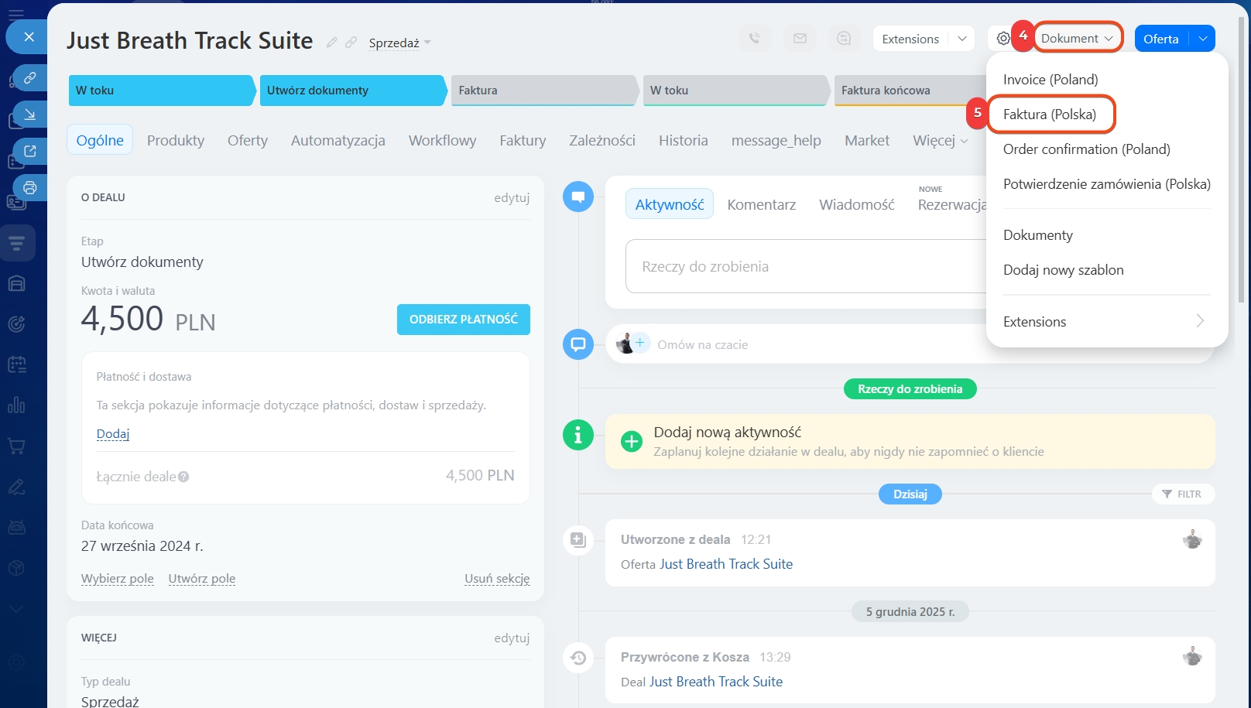Expand the Extensions submenu in document list
The width and height of the screenshot is (1251, 708).
[1106, 322]
